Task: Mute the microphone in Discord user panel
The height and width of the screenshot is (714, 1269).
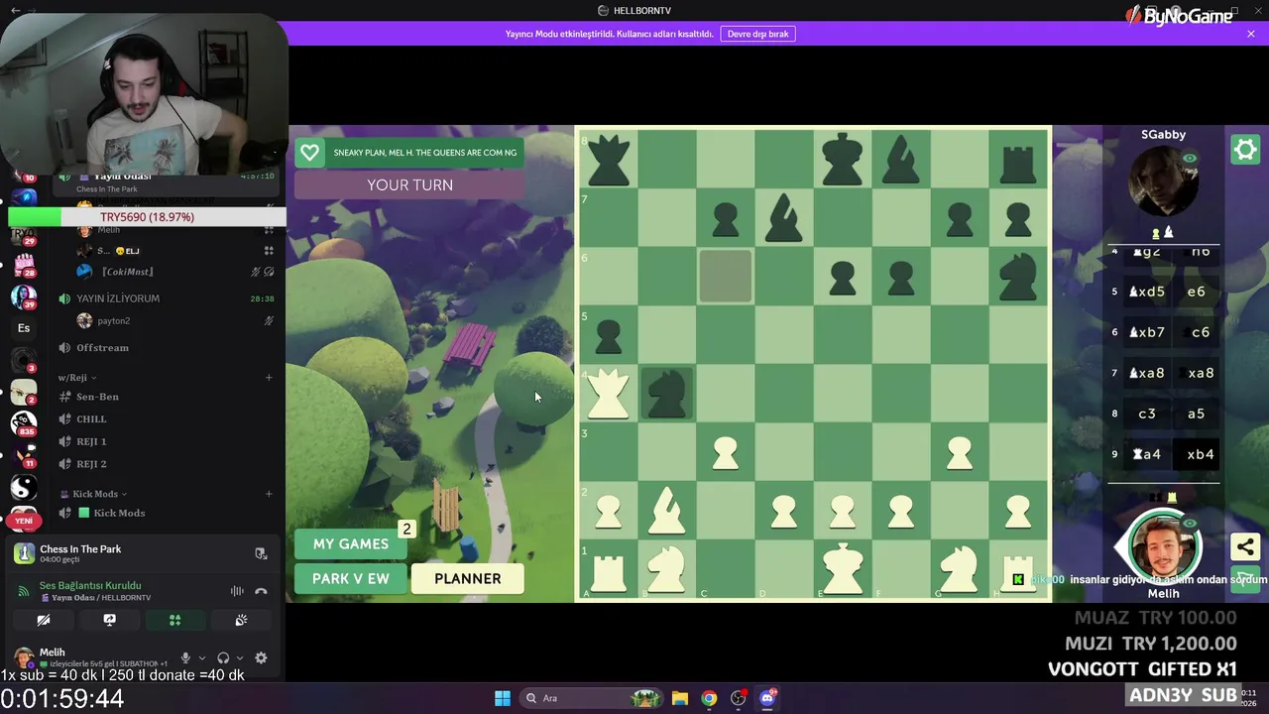Action: click(x=184, y=657)
